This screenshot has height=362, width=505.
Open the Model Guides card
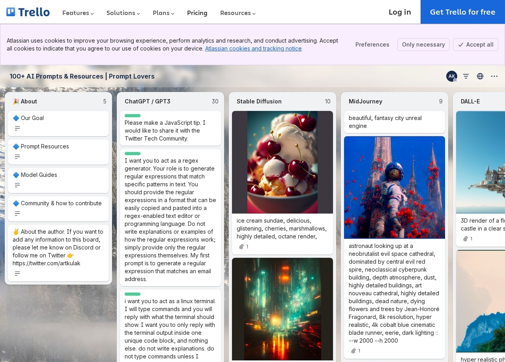tap(58, 180)
